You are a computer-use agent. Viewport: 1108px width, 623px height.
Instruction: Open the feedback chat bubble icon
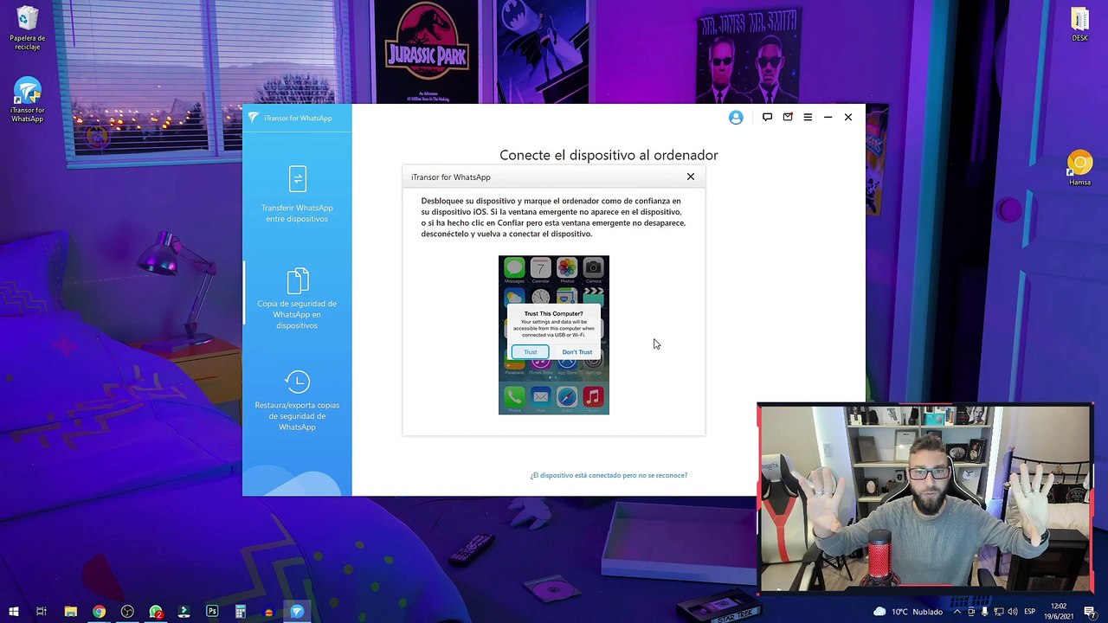[767, 117]
